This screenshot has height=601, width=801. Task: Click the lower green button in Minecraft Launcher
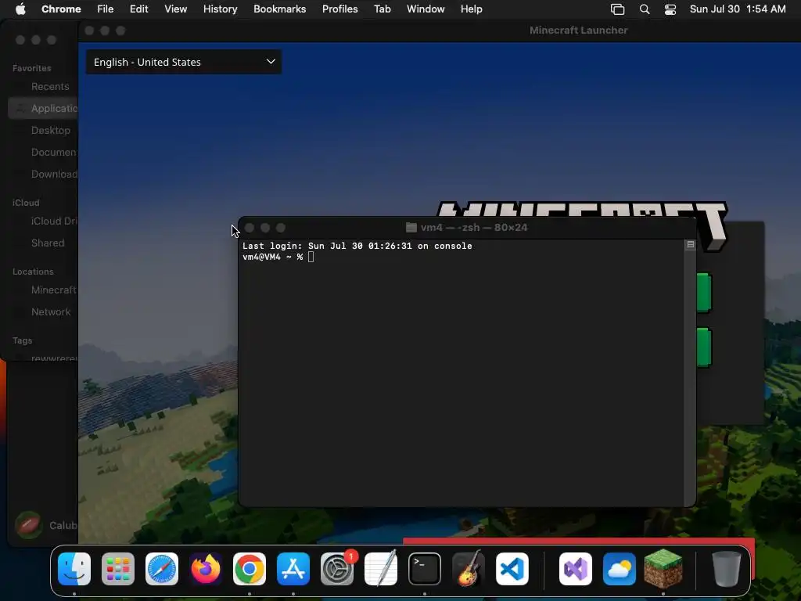(704, 347)
